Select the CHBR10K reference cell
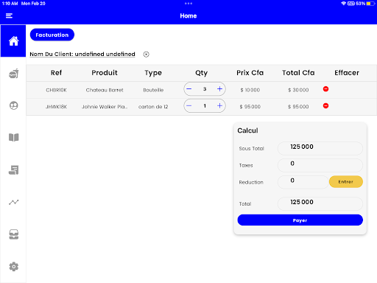 pos(56,90)
